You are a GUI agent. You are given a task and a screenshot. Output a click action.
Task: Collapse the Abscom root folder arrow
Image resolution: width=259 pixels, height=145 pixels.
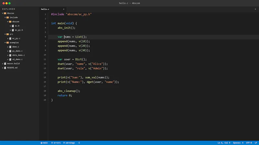[x=3, y=13]
